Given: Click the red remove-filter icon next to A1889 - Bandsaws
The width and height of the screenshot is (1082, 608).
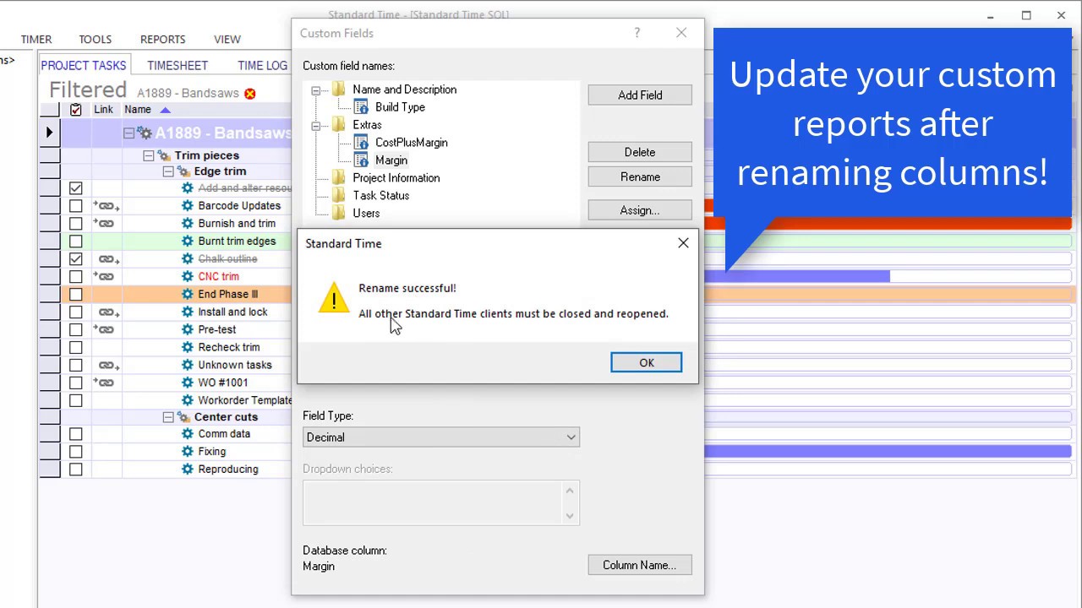Looking at the screenshot, I should pyautogui.click(x=250, y=94).
